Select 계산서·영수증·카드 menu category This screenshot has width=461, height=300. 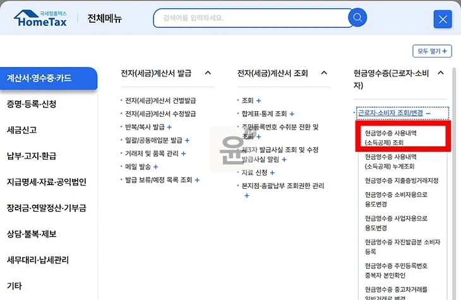(x=49, y=78)
